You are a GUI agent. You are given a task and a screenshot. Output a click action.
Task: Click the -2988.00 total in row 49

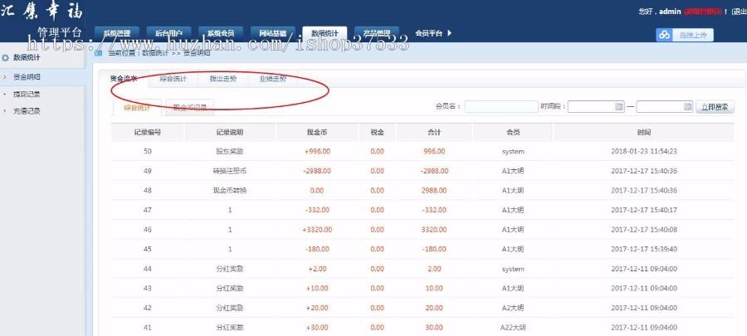(434, 171)
